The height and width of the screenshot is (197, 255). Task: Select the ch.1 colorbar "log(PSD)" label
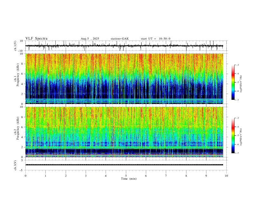(241, 84)
